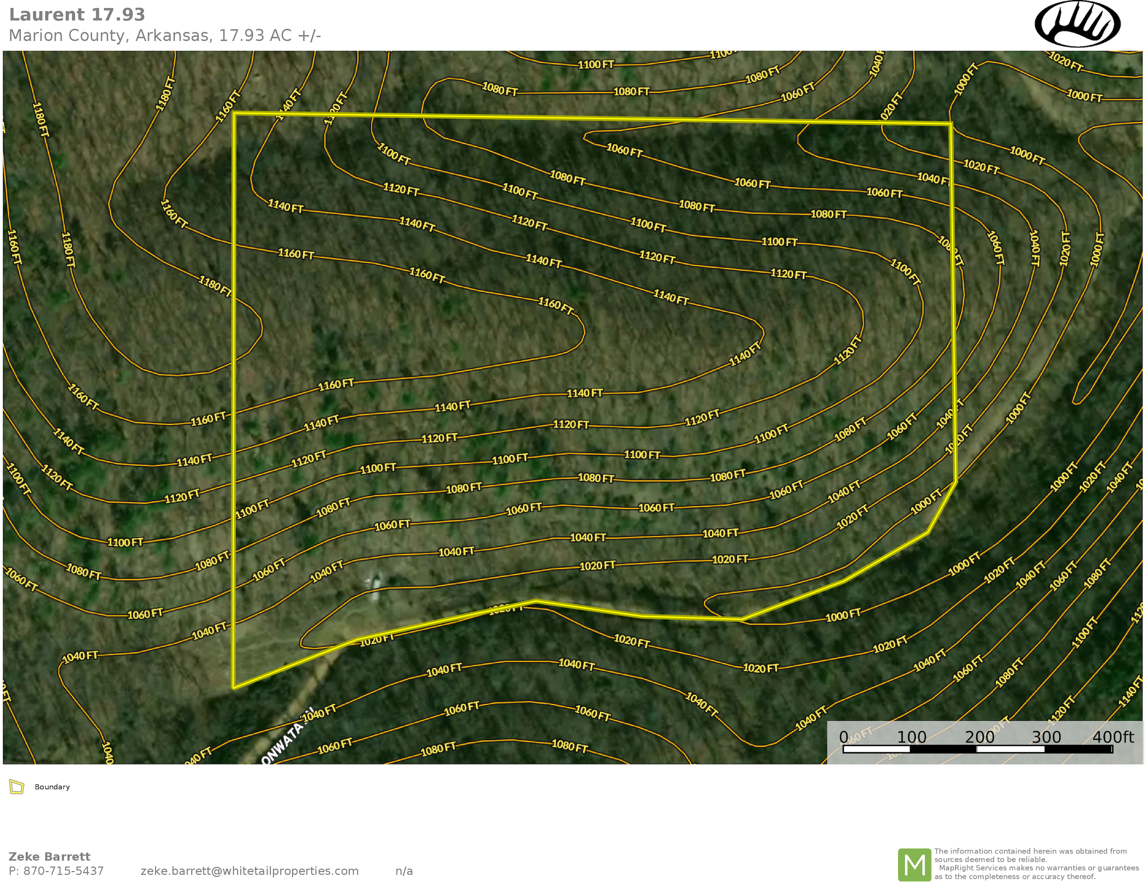The height and width of the screenshot is (886, 1147).
Task: Click the 200 label on scale bar
Action: (979, 737)
